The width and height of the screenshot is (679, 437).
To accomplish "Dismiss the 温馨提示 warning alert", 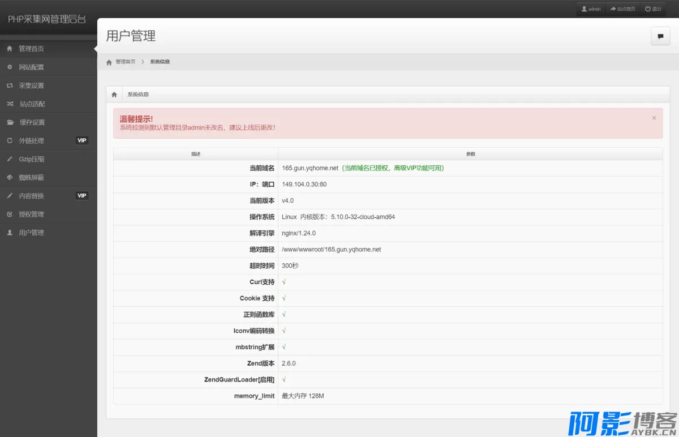I will pos(654,118).
